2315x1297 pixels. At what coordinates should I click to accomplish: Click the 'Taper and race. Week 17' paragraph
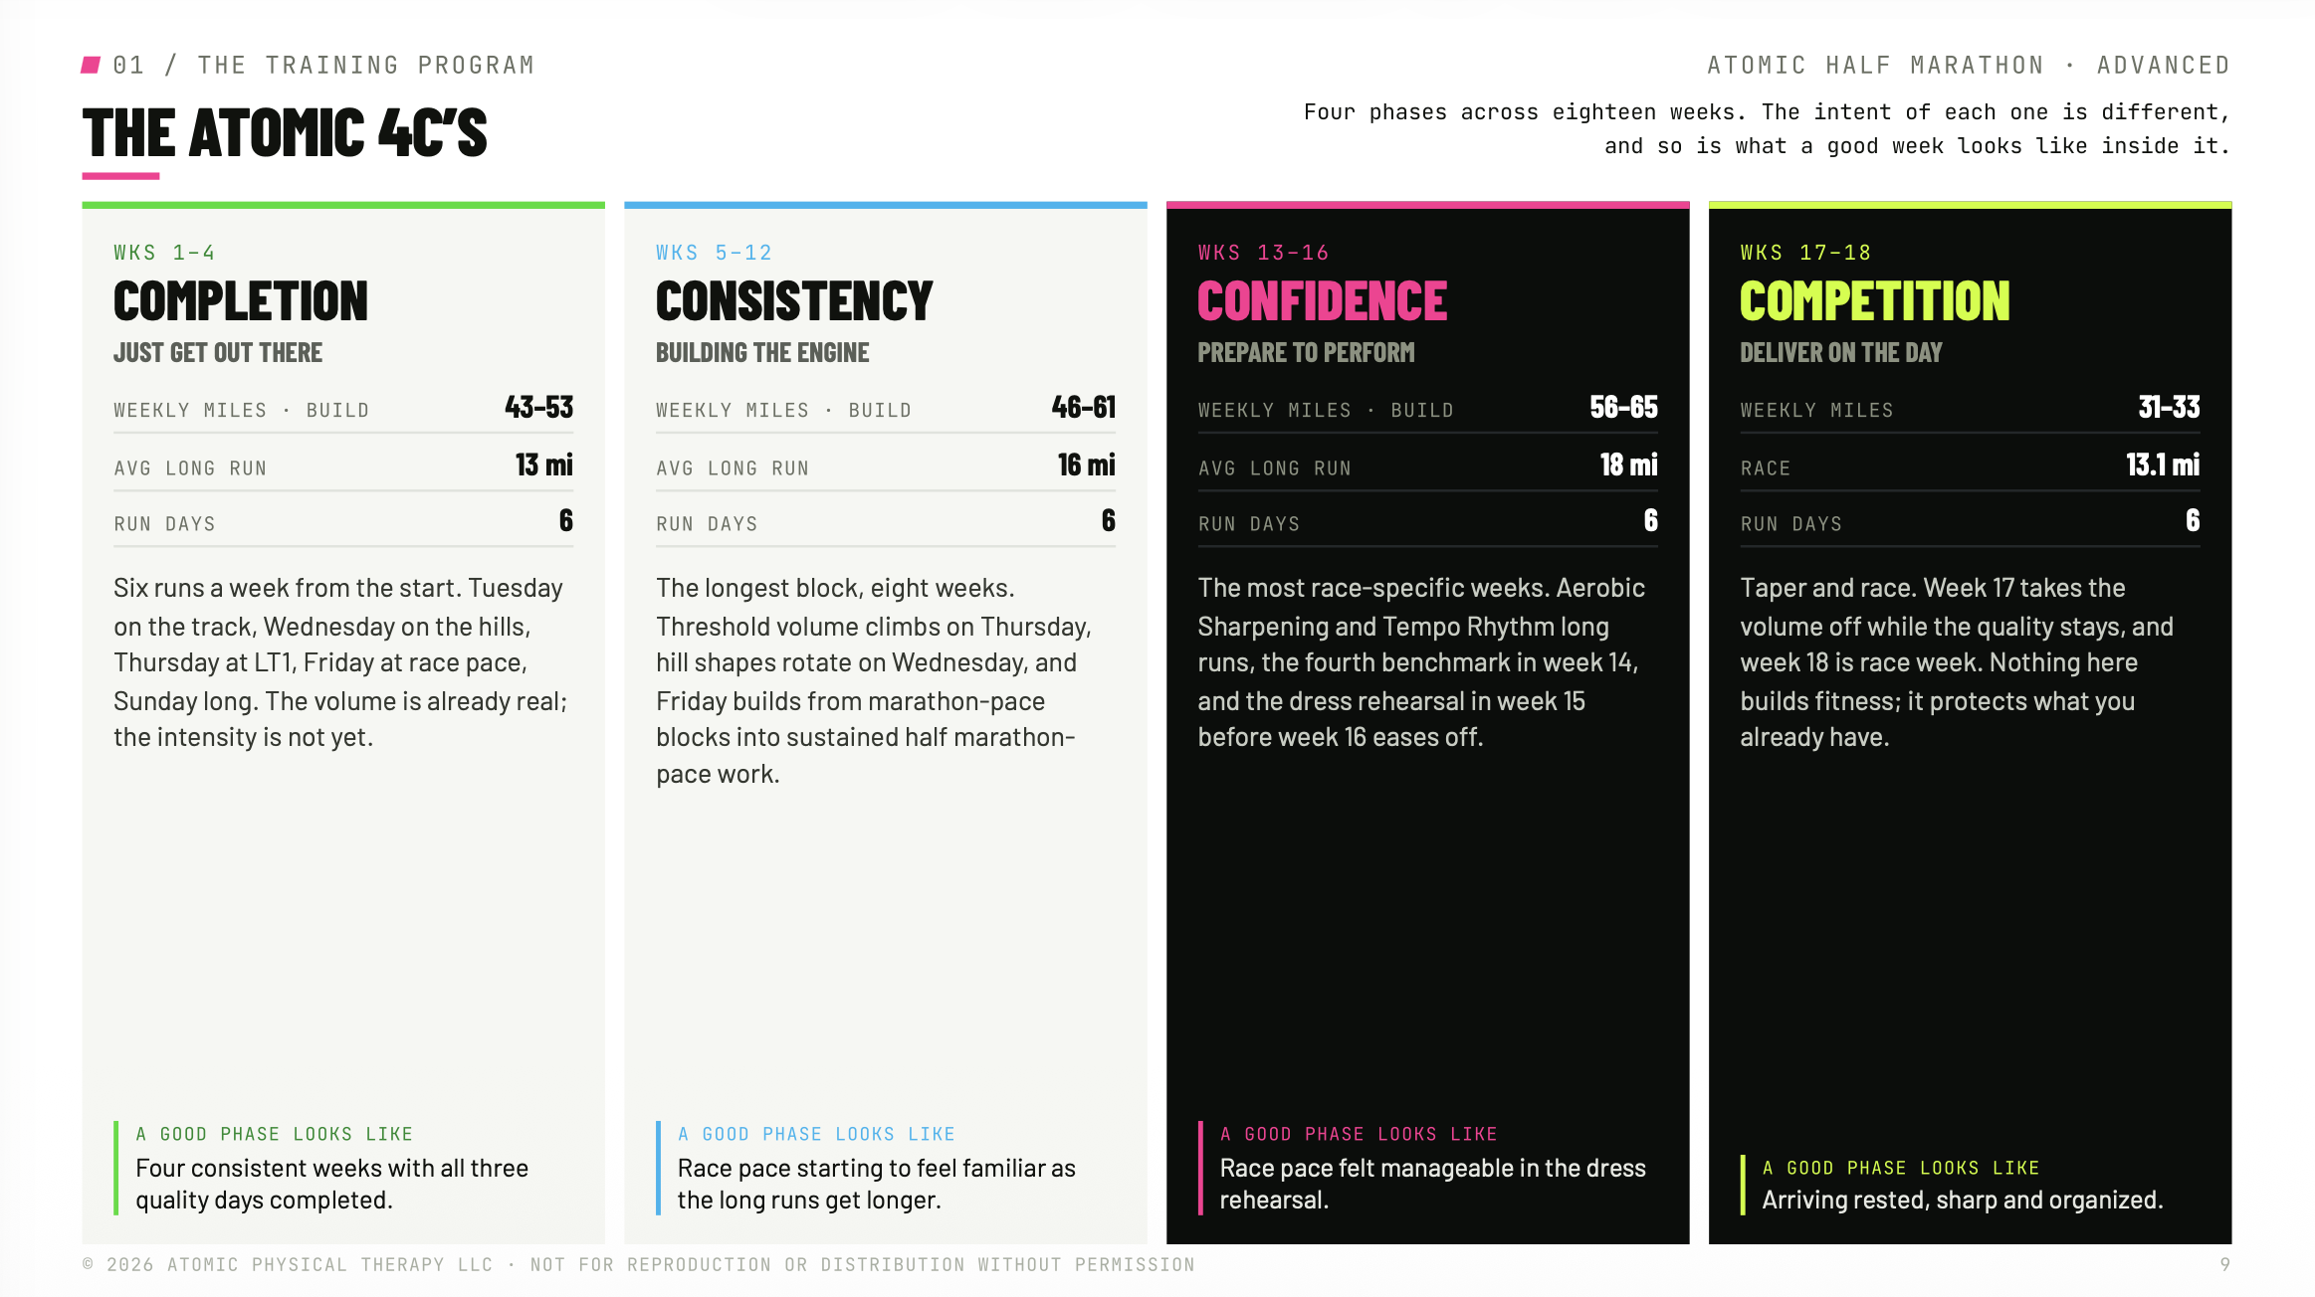[x=1957, y=662]
